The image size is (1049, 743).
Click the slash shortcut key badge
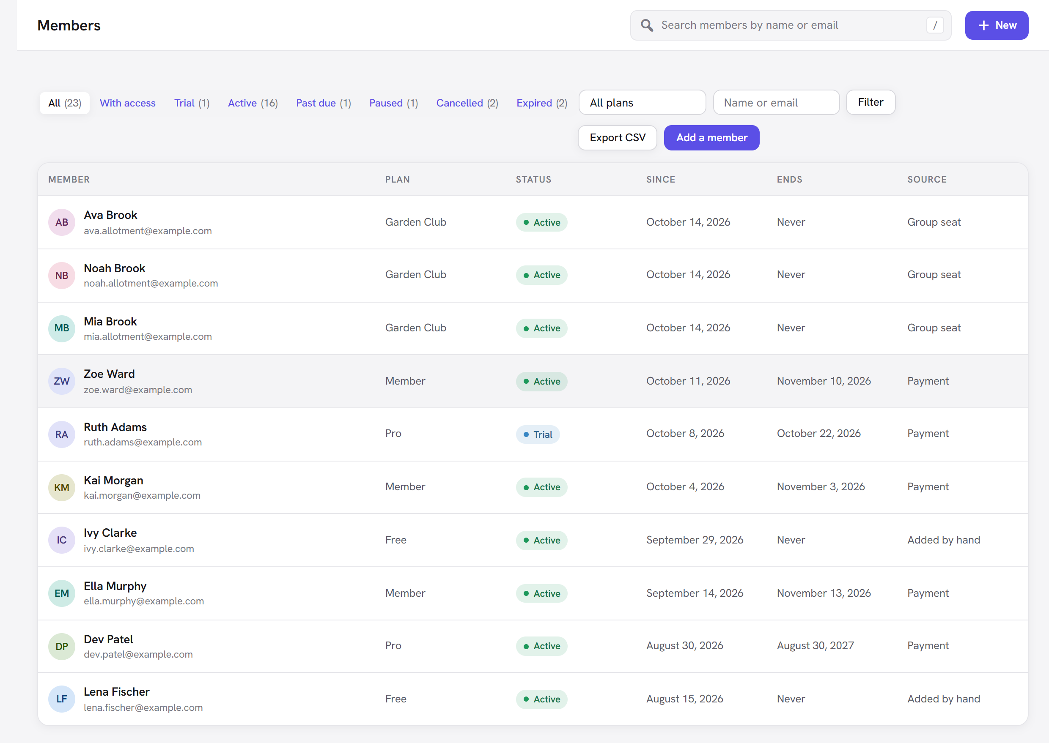[x=934, y=25]
